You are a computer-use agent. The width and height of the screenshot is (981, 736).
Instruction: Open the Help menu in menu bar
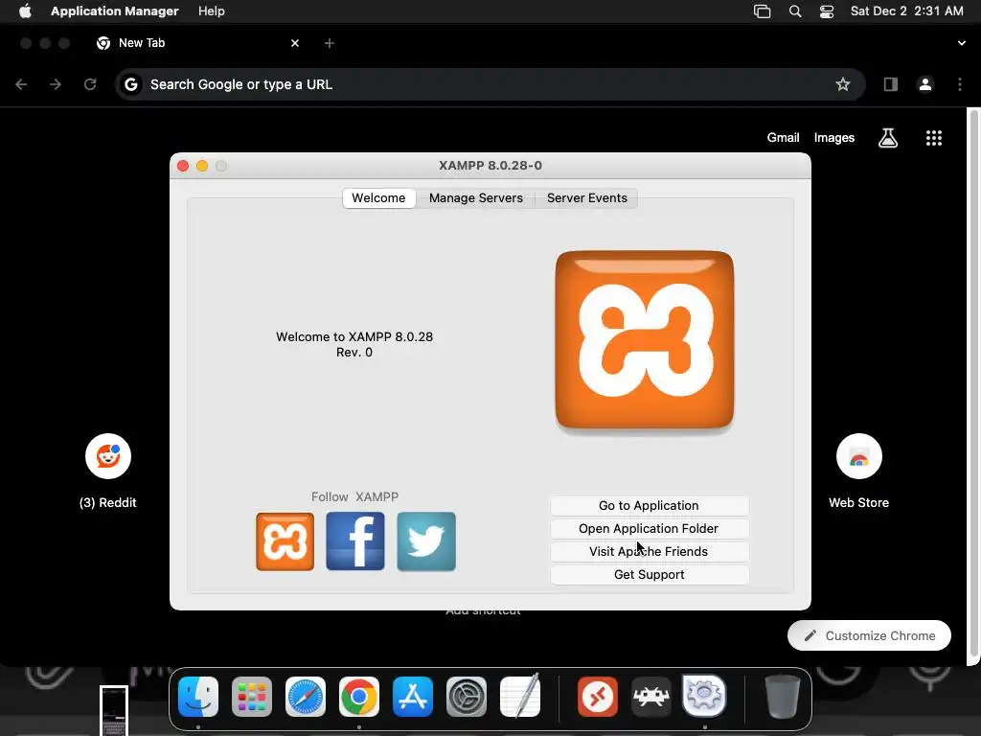click(212, 11)
